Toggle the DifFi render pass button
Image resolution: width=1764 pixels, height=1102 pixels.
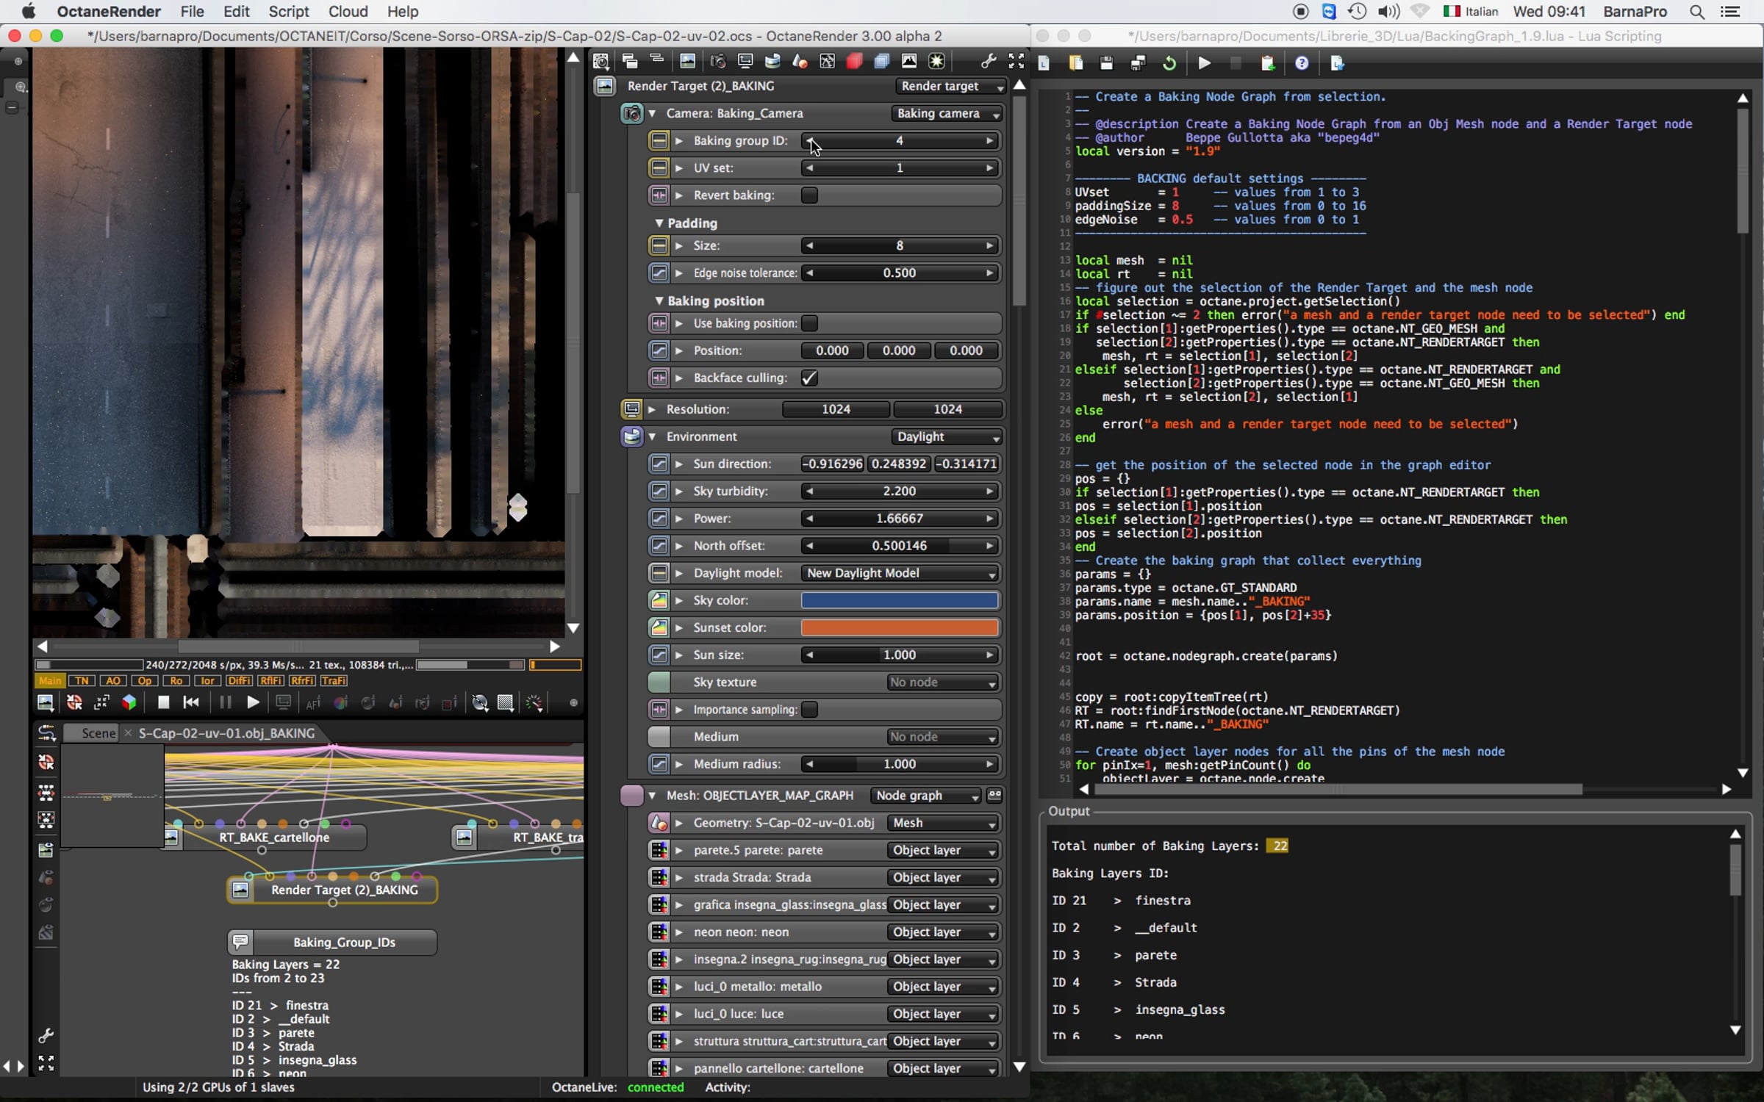click(x=240, y=681)
